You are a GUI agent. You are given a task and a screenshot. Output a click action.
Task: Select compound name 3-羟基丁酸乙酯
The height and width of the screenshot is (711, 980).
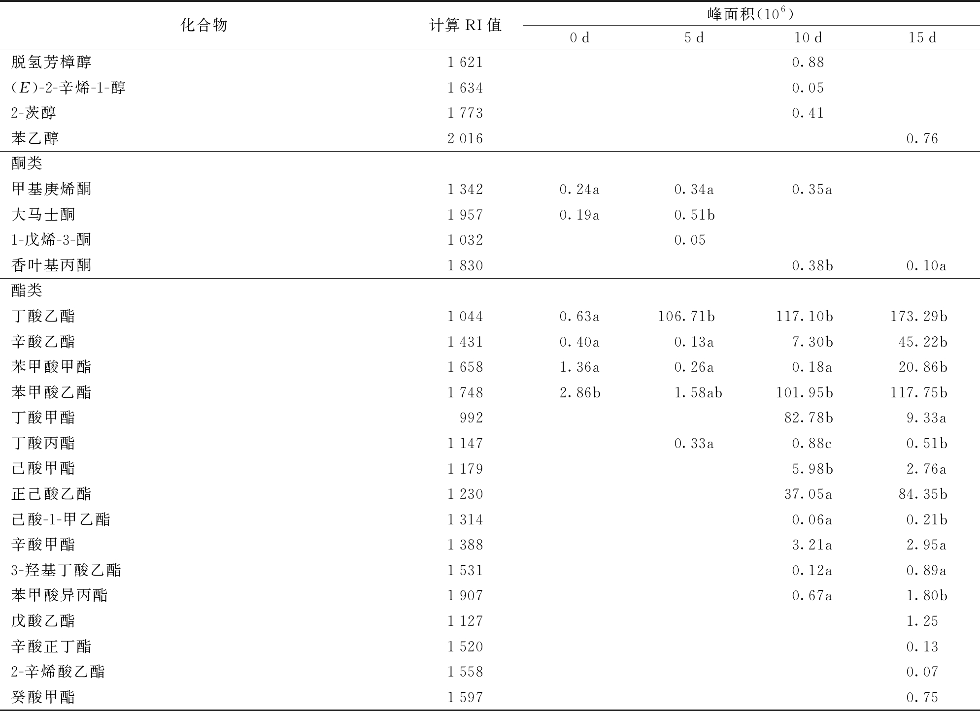point(66,570)
